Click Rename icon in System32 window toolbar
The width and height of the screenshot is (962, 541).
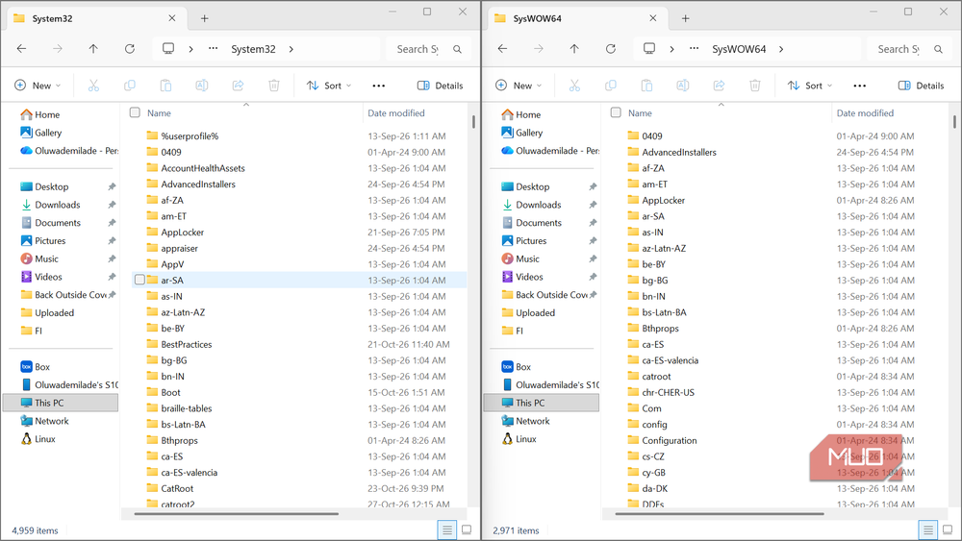[x=202, y=86]
